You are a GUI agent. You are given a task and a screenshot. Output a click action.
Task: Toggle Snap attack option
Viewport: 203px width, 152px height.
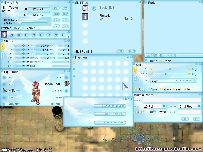(161, 89)
